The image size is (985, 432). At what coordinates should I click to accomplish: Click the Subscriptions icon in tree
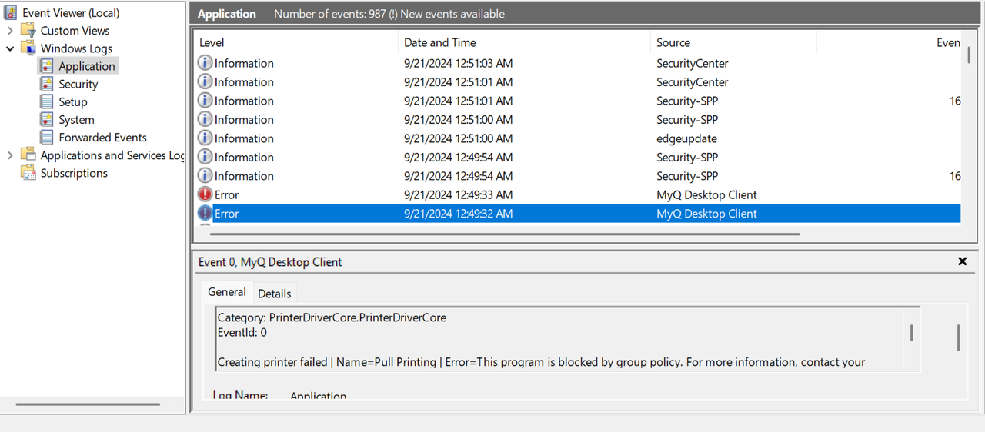28,173
